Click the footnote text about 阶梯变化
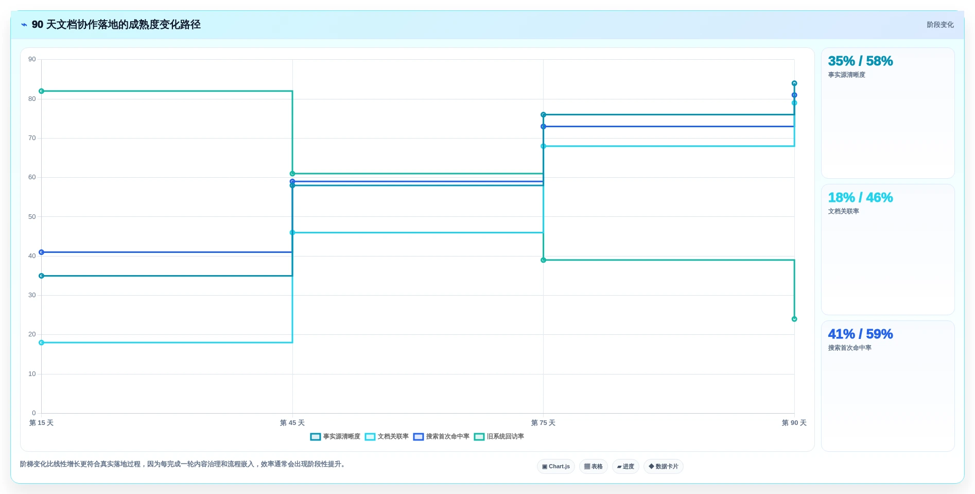975x494 pixels. tap(184, 464)
